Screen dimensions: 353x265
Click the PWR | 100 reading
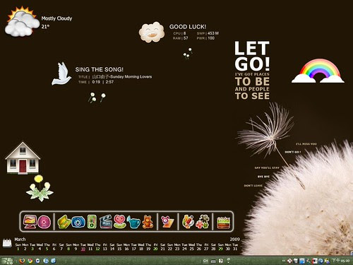coord(205,38)
